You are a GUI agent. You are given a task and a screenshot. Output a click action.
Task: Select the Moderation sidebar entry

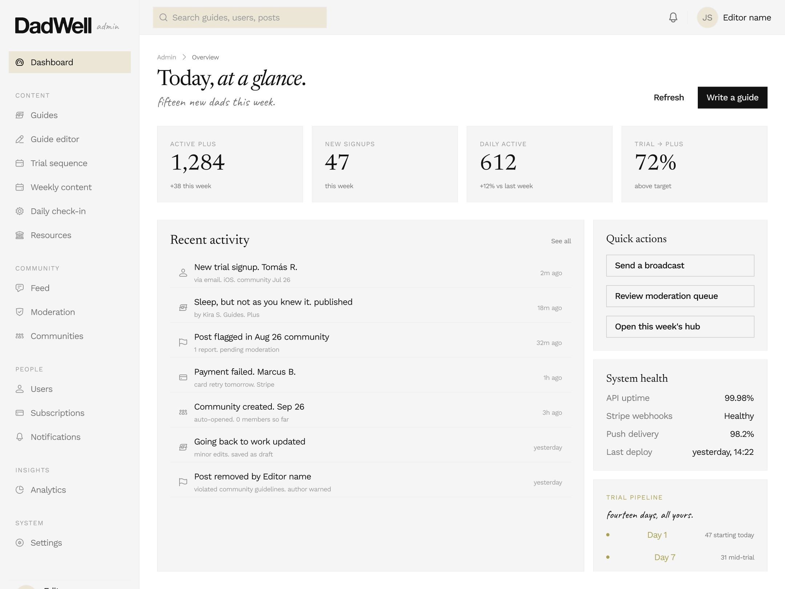point(70,312)
